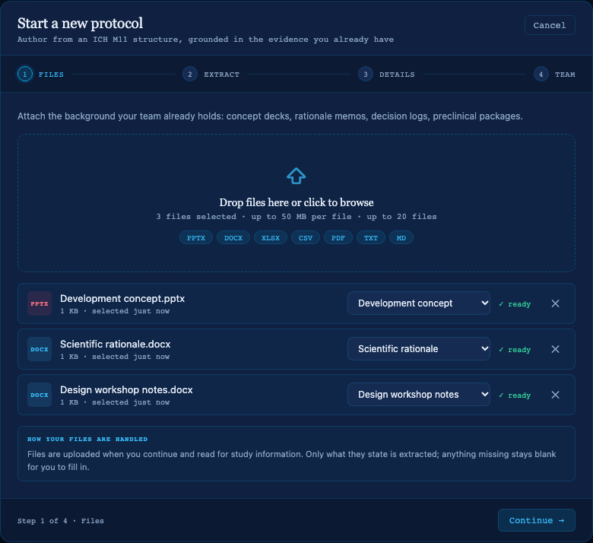Screen dimensions: 593x543
Task: Click the PPTX format chip
Action: coord(196,237)
